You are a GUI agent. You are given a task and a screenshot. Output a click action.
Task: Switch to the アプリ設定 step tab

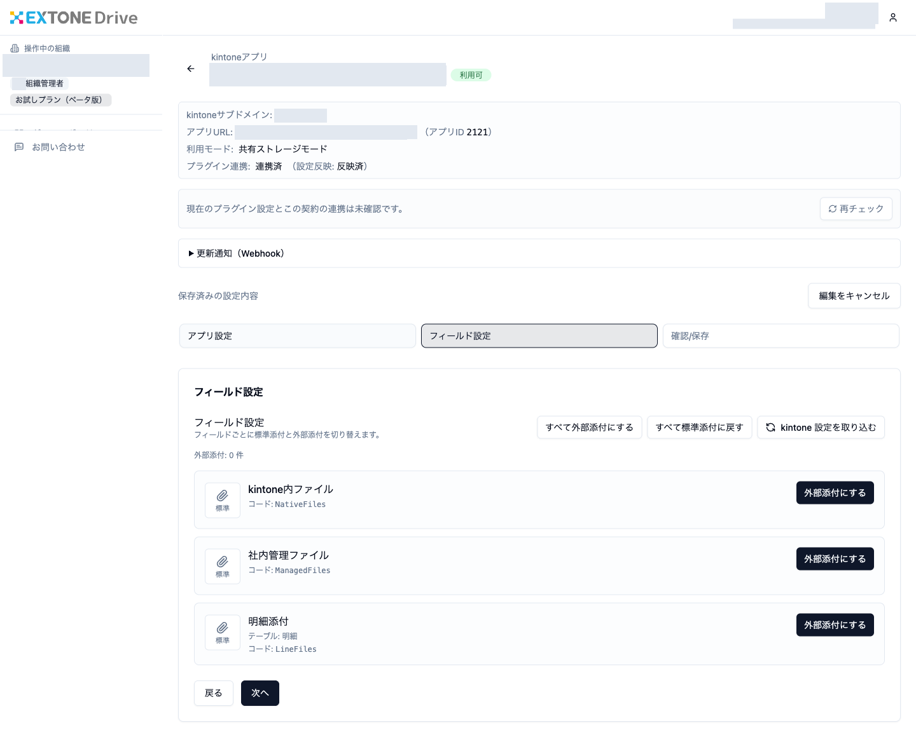pyautogui.click(x=298, y=336)
